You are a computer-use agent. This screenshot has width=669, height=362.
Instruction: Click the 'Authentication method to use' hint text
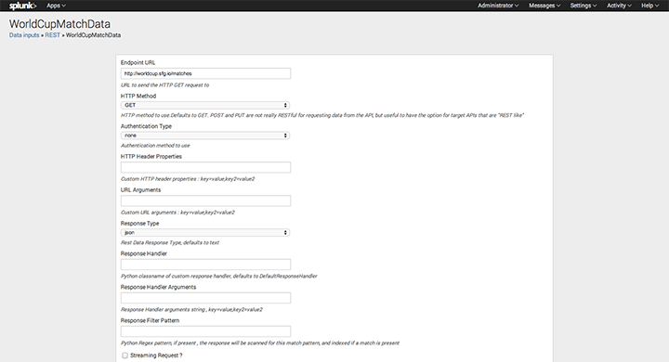pos(155,146)
